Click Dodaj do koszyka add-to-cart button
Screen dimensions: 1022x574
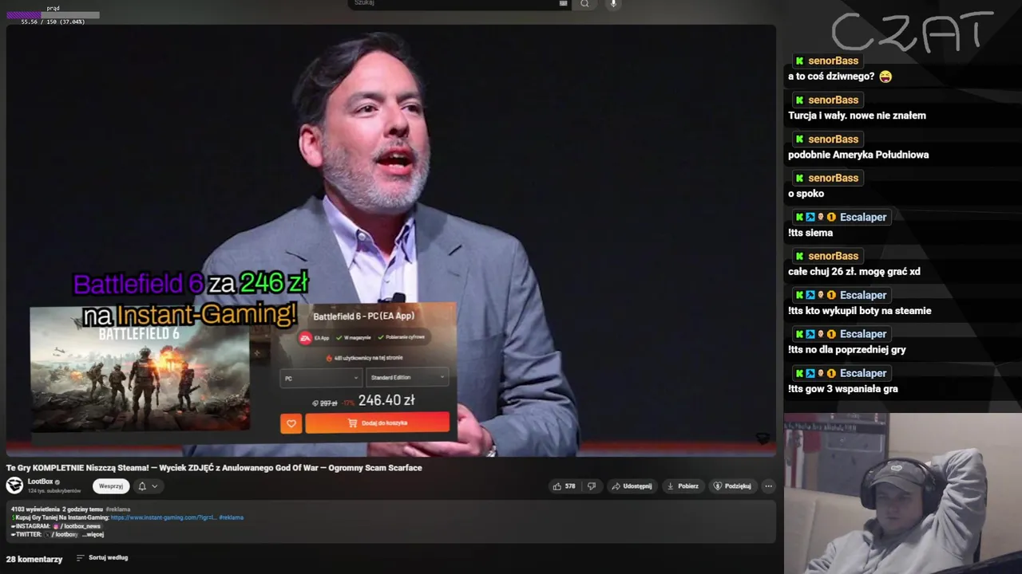[x=377, y=423]
